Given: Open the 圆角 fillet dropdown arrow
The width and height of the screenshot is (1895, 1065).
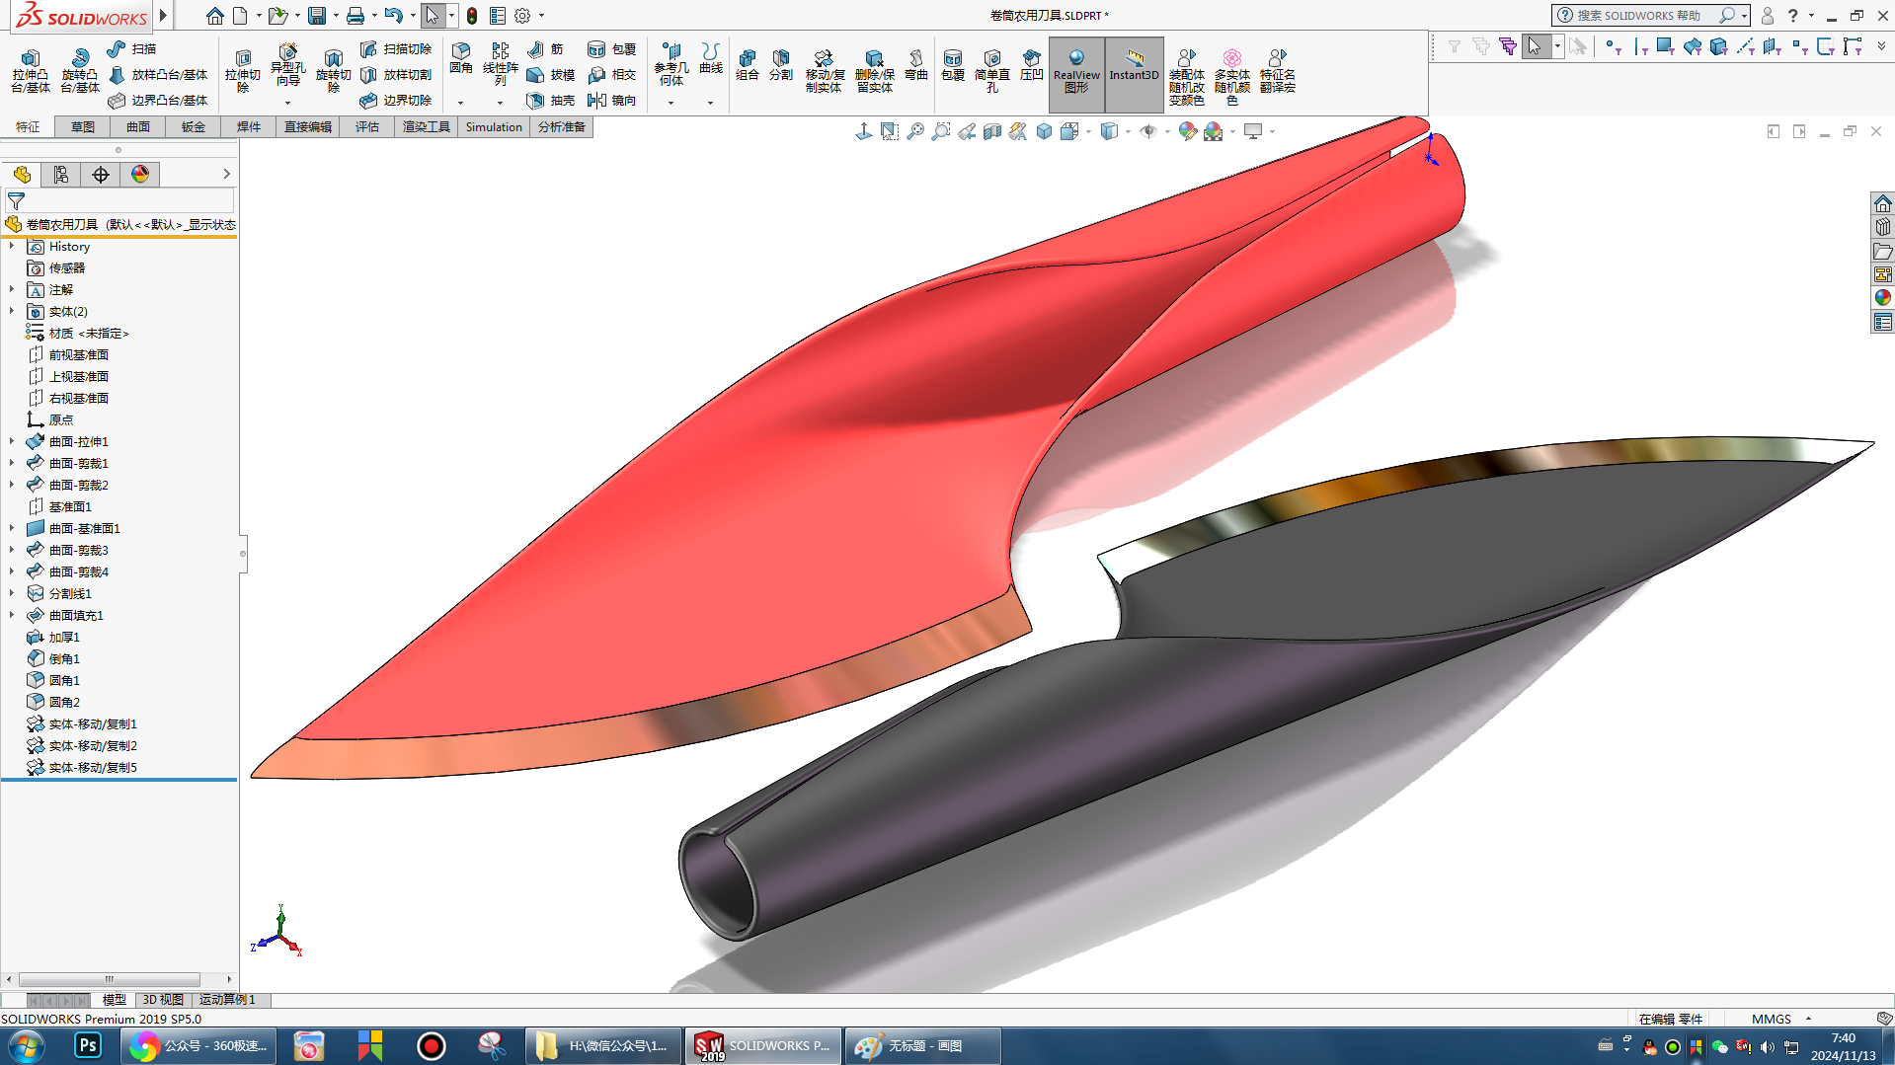Looking at the screenshot, I should (x=460, y=103).
